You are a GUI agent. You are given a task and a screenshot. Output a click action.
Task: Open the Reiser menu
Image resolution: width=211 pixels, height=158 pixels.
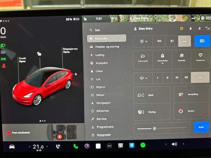(x=98, y=95)
